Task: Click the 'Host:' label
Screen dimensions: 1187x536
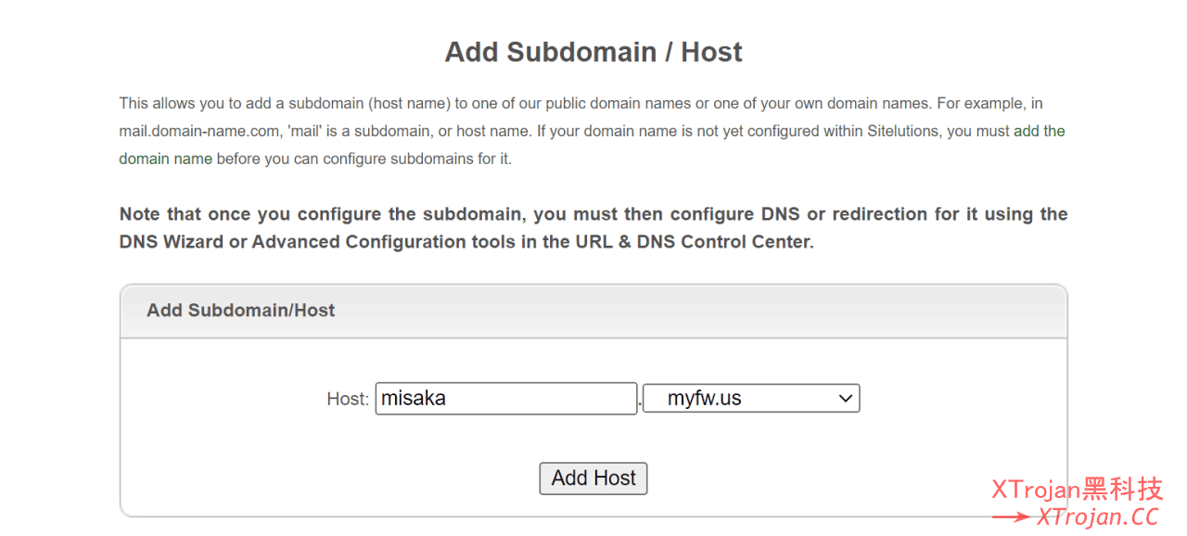Action: point(347,398)
